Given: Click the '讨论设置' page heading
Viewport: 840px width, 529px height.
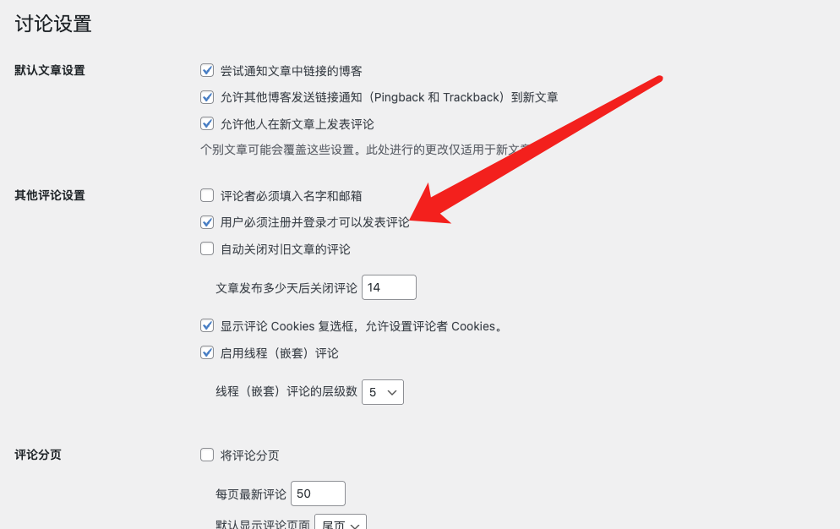Looking at the screenshot, I should [53, 25].
